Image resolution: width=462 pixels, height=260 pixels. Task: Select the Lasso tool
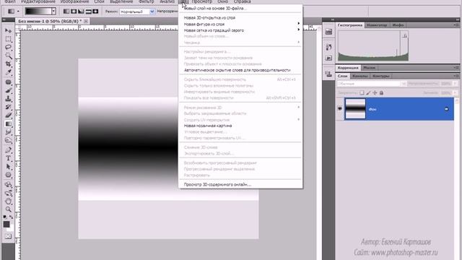[x=8, y=47]
